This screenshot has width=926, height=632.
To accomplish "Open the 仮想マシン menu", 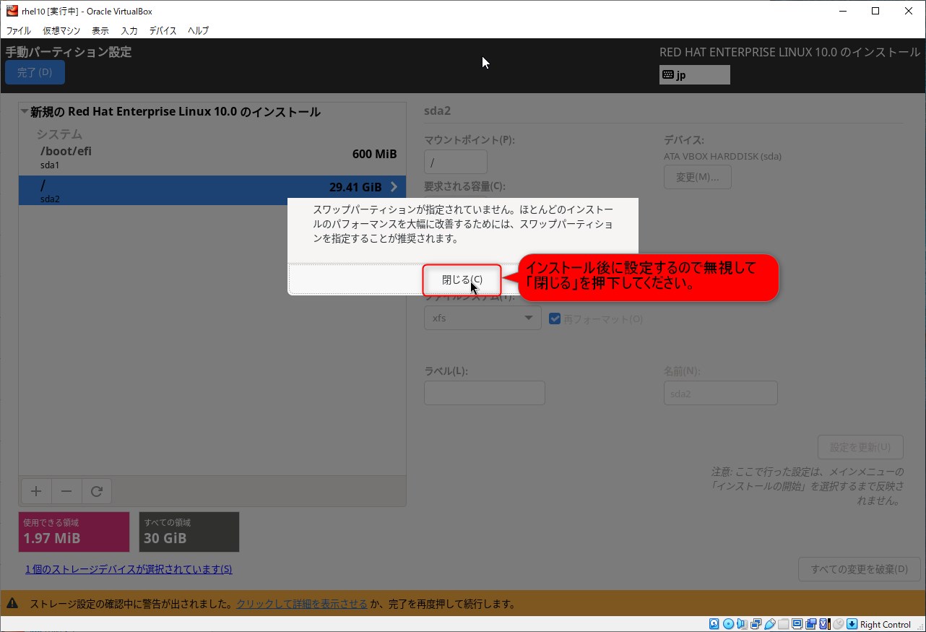I will tap(61, 30).
